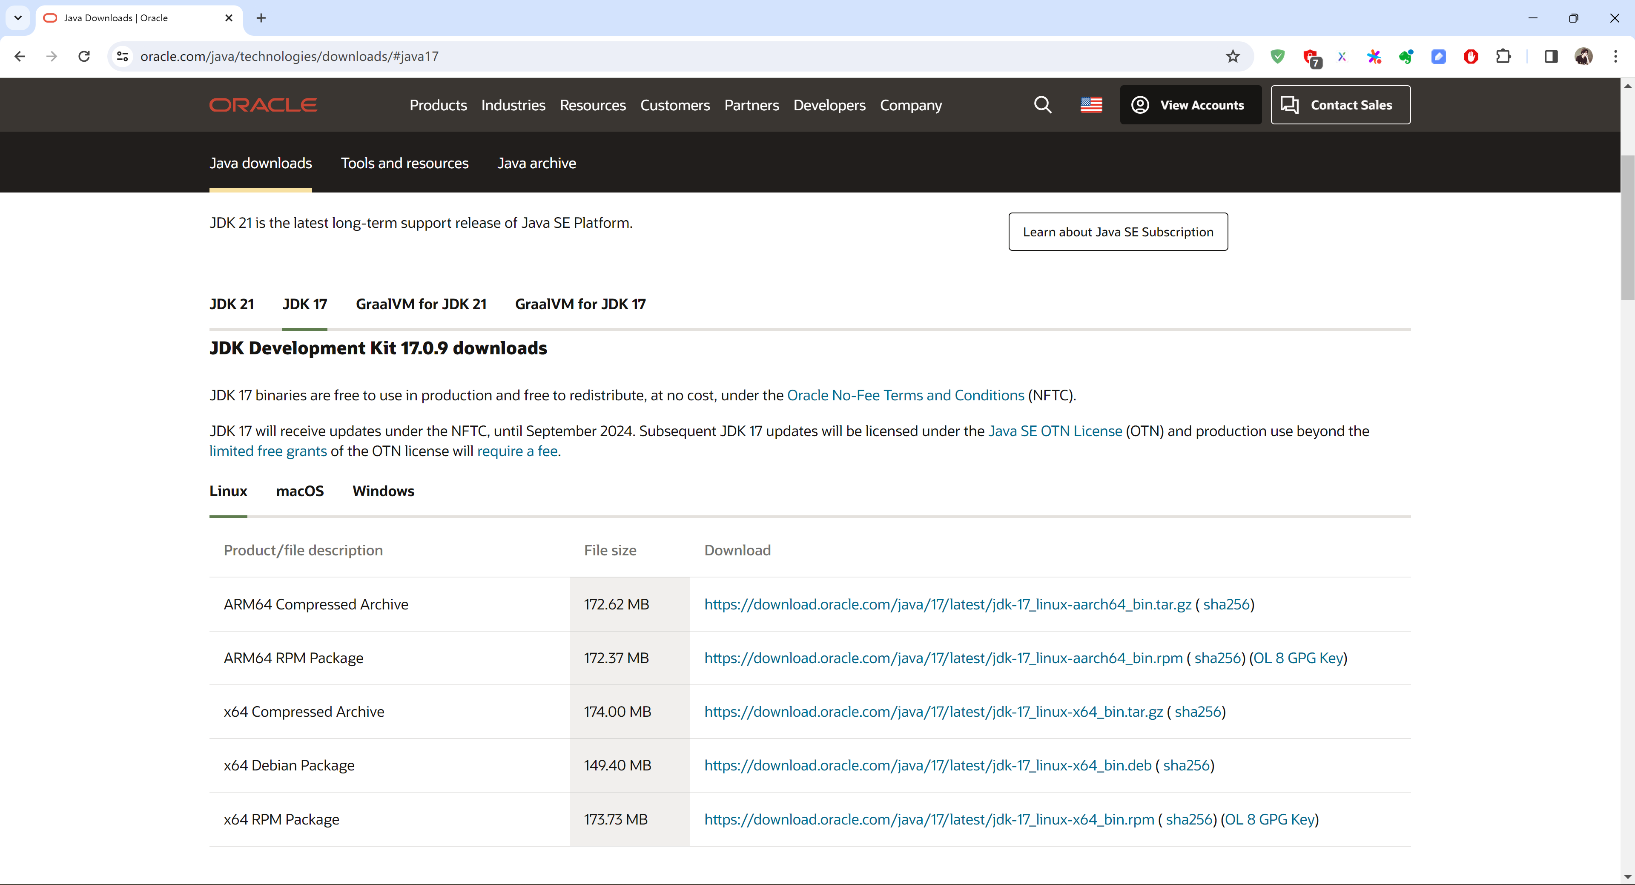Click the browser forward arrow
The image size is (1635, 885).
coord(52,57)
